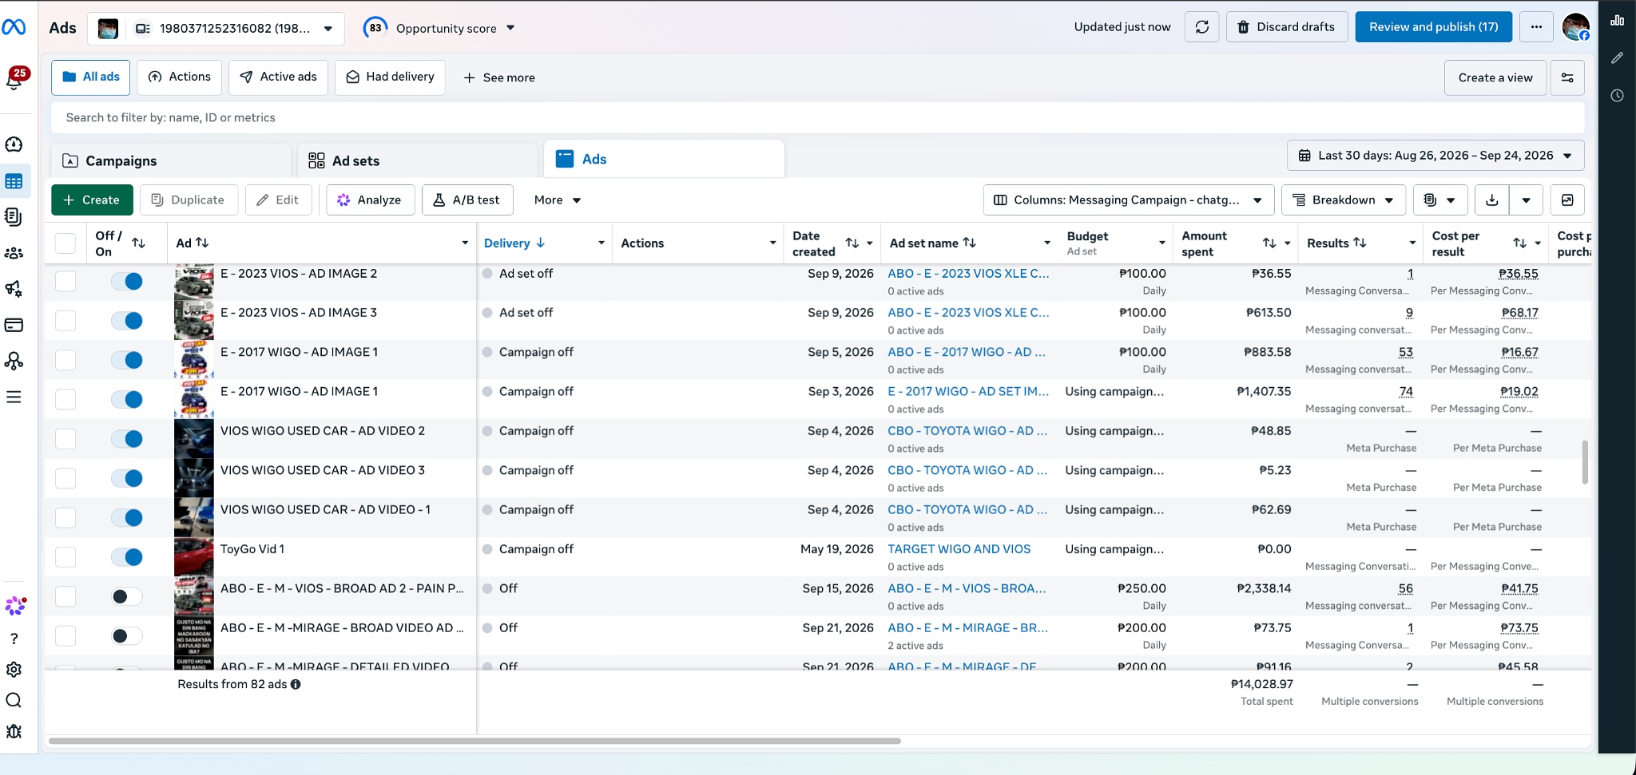
Task: Open the Budget column options arrow
Action: point(1162,243)
